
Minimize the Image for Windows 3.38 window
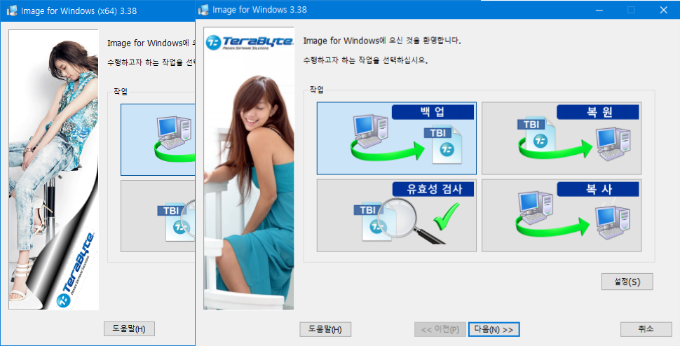point(599,10)
